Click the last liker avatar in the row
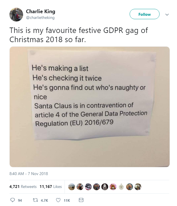 tap(138, 187)
